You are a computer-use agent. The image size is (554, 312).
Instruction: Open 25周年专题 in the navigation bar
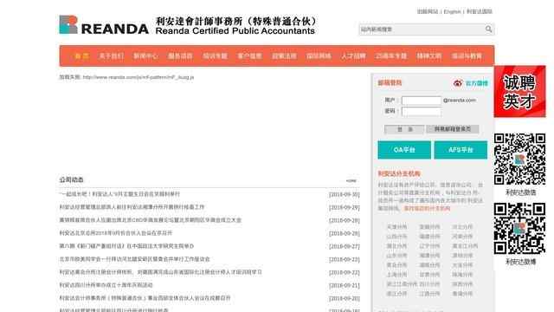click(391, 55)
